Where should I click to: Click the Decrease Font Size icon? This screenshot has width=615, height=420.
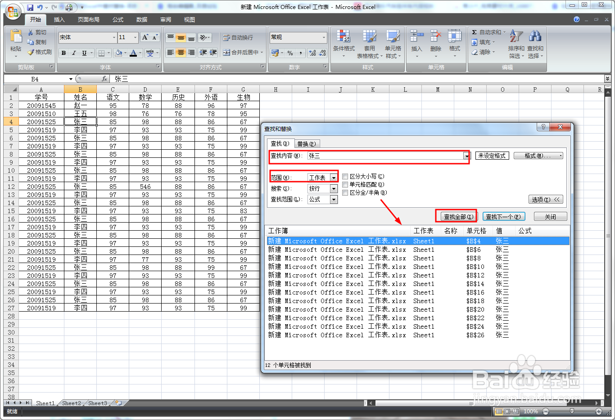coord(155,37)
